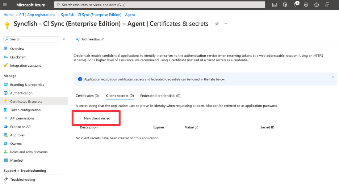Open the Help question mark icon

317,5
